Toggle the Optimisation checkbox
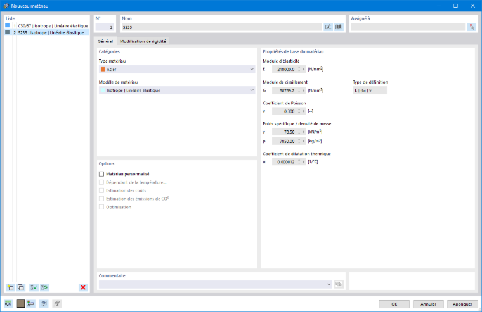The width and height of the screenshot is (482, 312). pyautogui.click(x=101, y=207)
